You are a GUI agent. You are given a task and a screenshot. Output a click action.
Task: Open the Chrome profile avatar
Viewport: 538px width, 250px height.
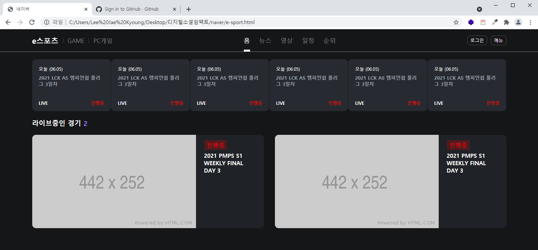point(518,22)
